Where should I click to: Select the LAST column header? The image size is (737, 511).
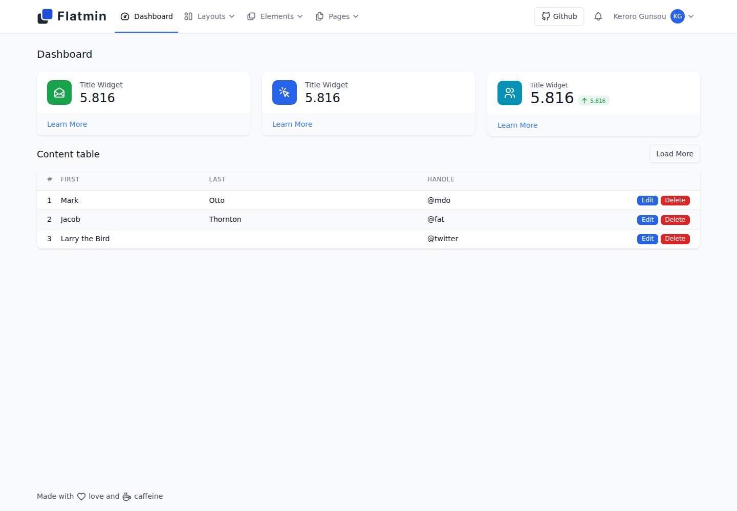tap(217, 179)
